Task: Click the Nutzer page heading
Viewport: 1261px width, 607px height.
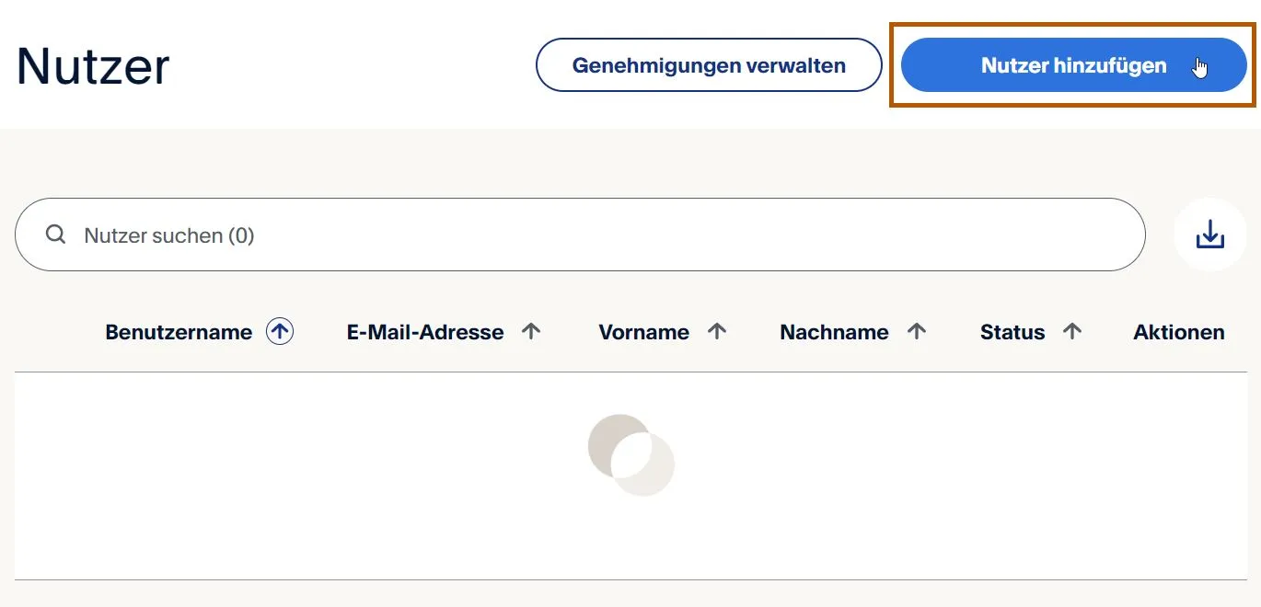Action: point(92,64)
